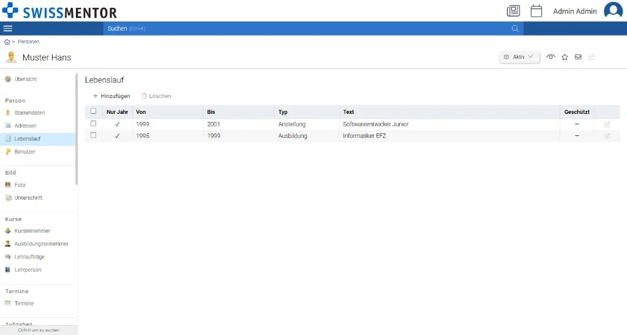Tick checkbox for 1995 Ausbildung row
This screenshot has width=627, height=335.
pos(93,135)
